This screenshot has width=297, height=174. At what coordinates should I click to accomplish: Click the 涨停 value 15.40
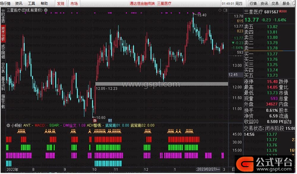[x=272, y=82]
